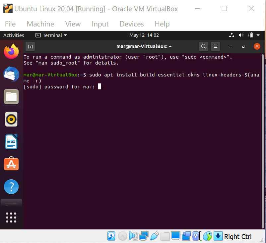Click the video recording status icon
Screen dimensions: 266x243
186,236
